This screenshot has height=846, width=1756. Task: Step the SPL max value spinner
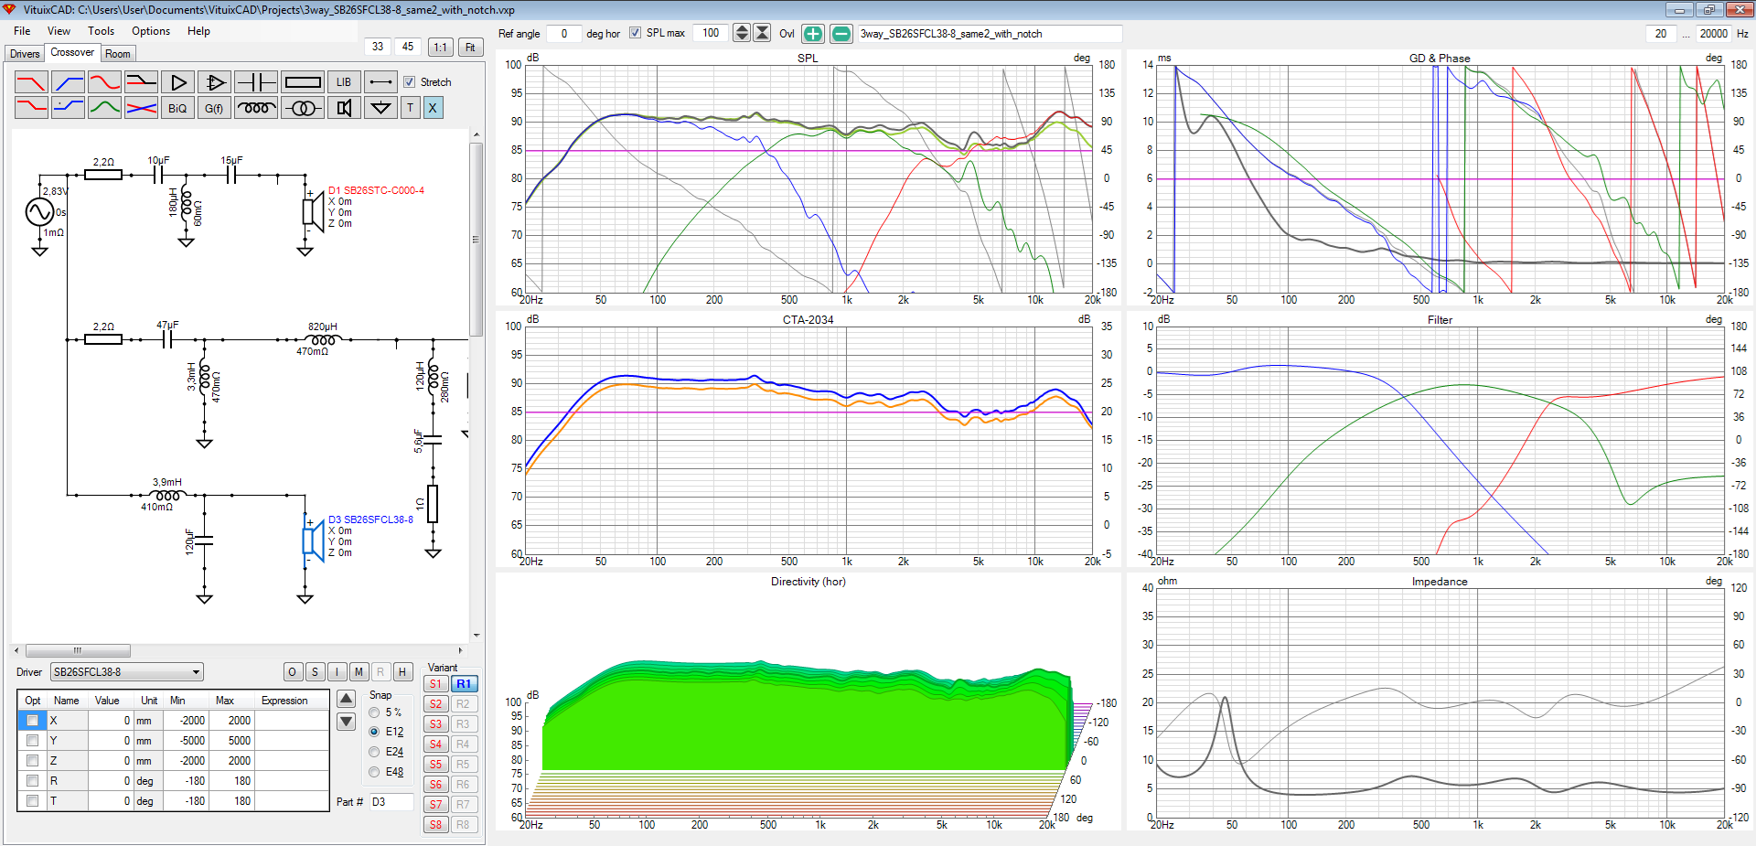pos(742,33)
